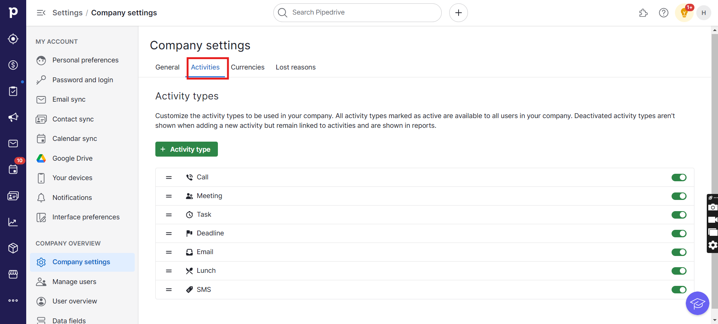The width and height of the screenshot is (718, 324).
Task: Open Data fields
Action: click(82, 320)
